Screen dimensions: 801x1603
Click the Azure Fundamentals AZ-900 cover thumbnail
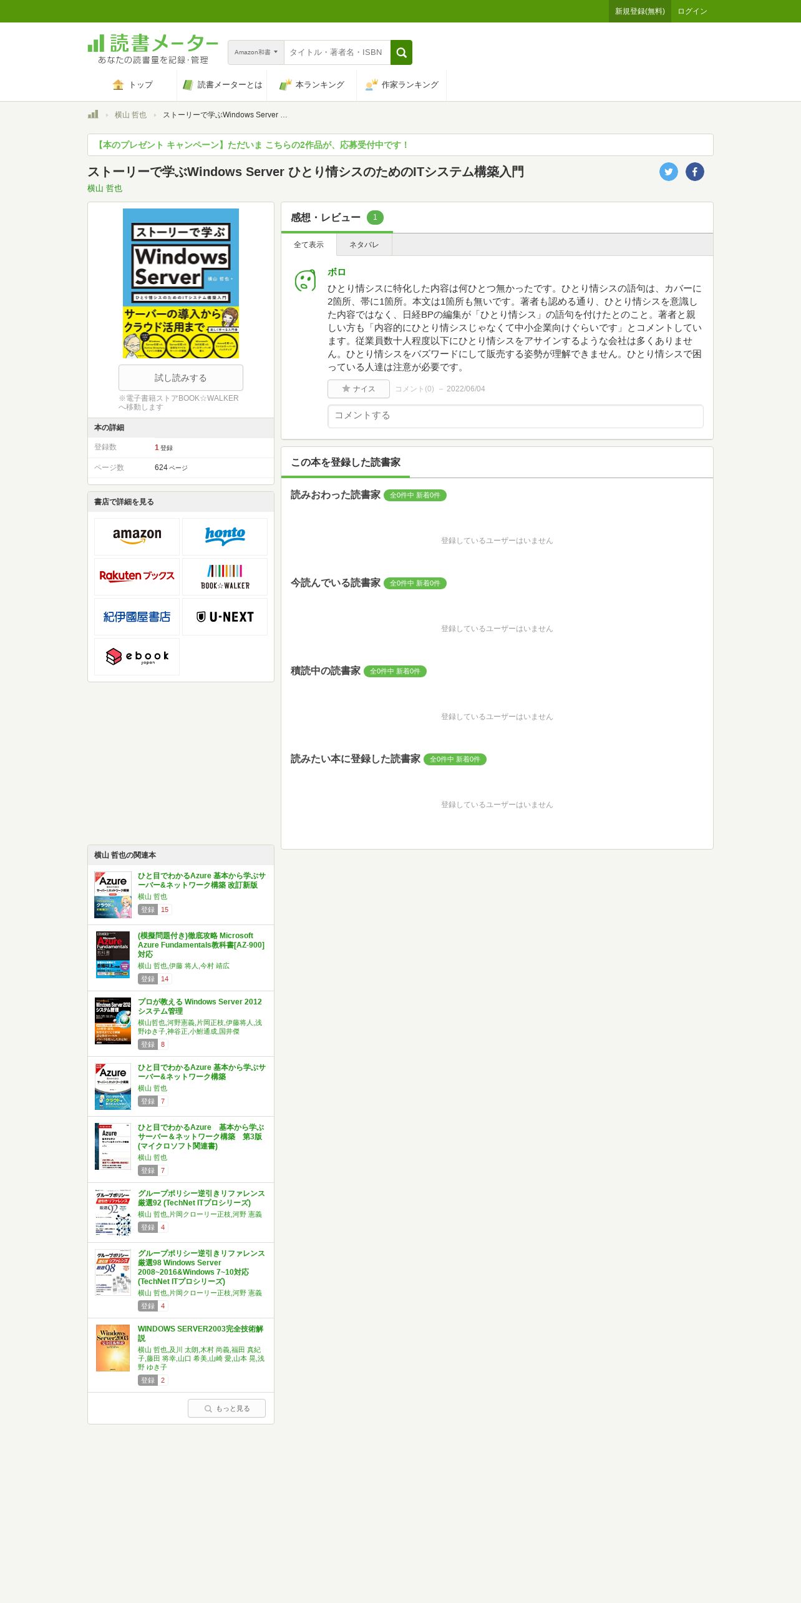click(113, 954)
